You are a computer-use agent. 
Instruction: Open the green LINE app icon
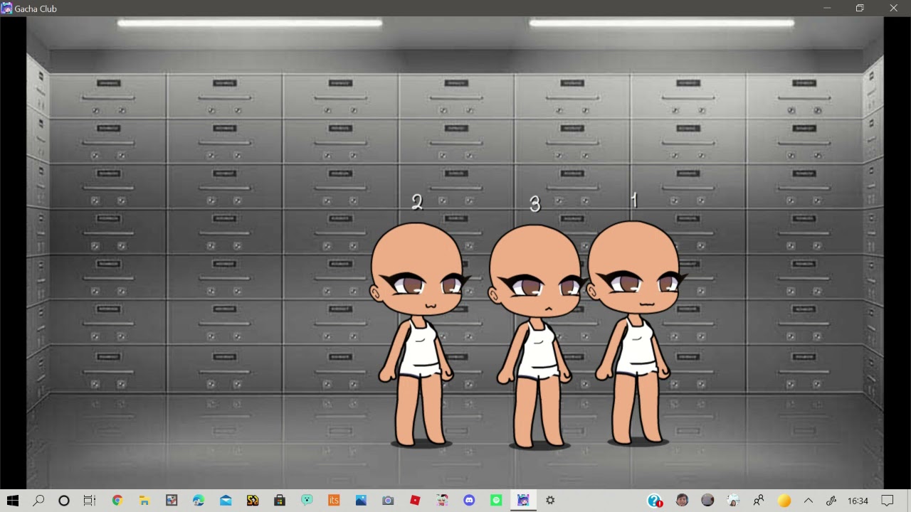pos(496,501)
